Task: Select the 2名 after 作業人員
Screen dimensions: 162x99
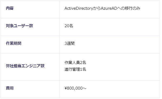Action: (x=83, y=62)
